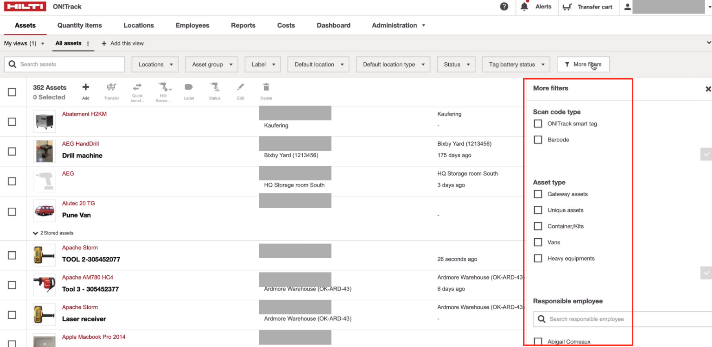Select the All assets view tab
The width and height of the screenshot is (712, 347).
68,43
